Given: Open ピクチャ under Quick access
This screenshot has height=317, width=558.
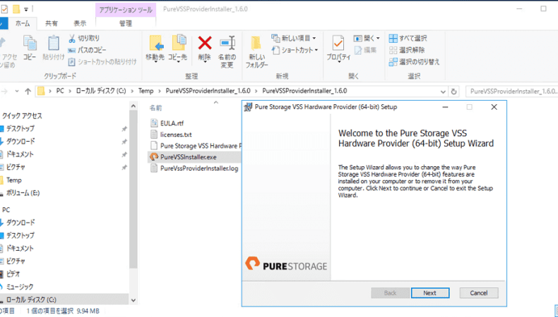Looking at the screenshot, I should [16, 167].
